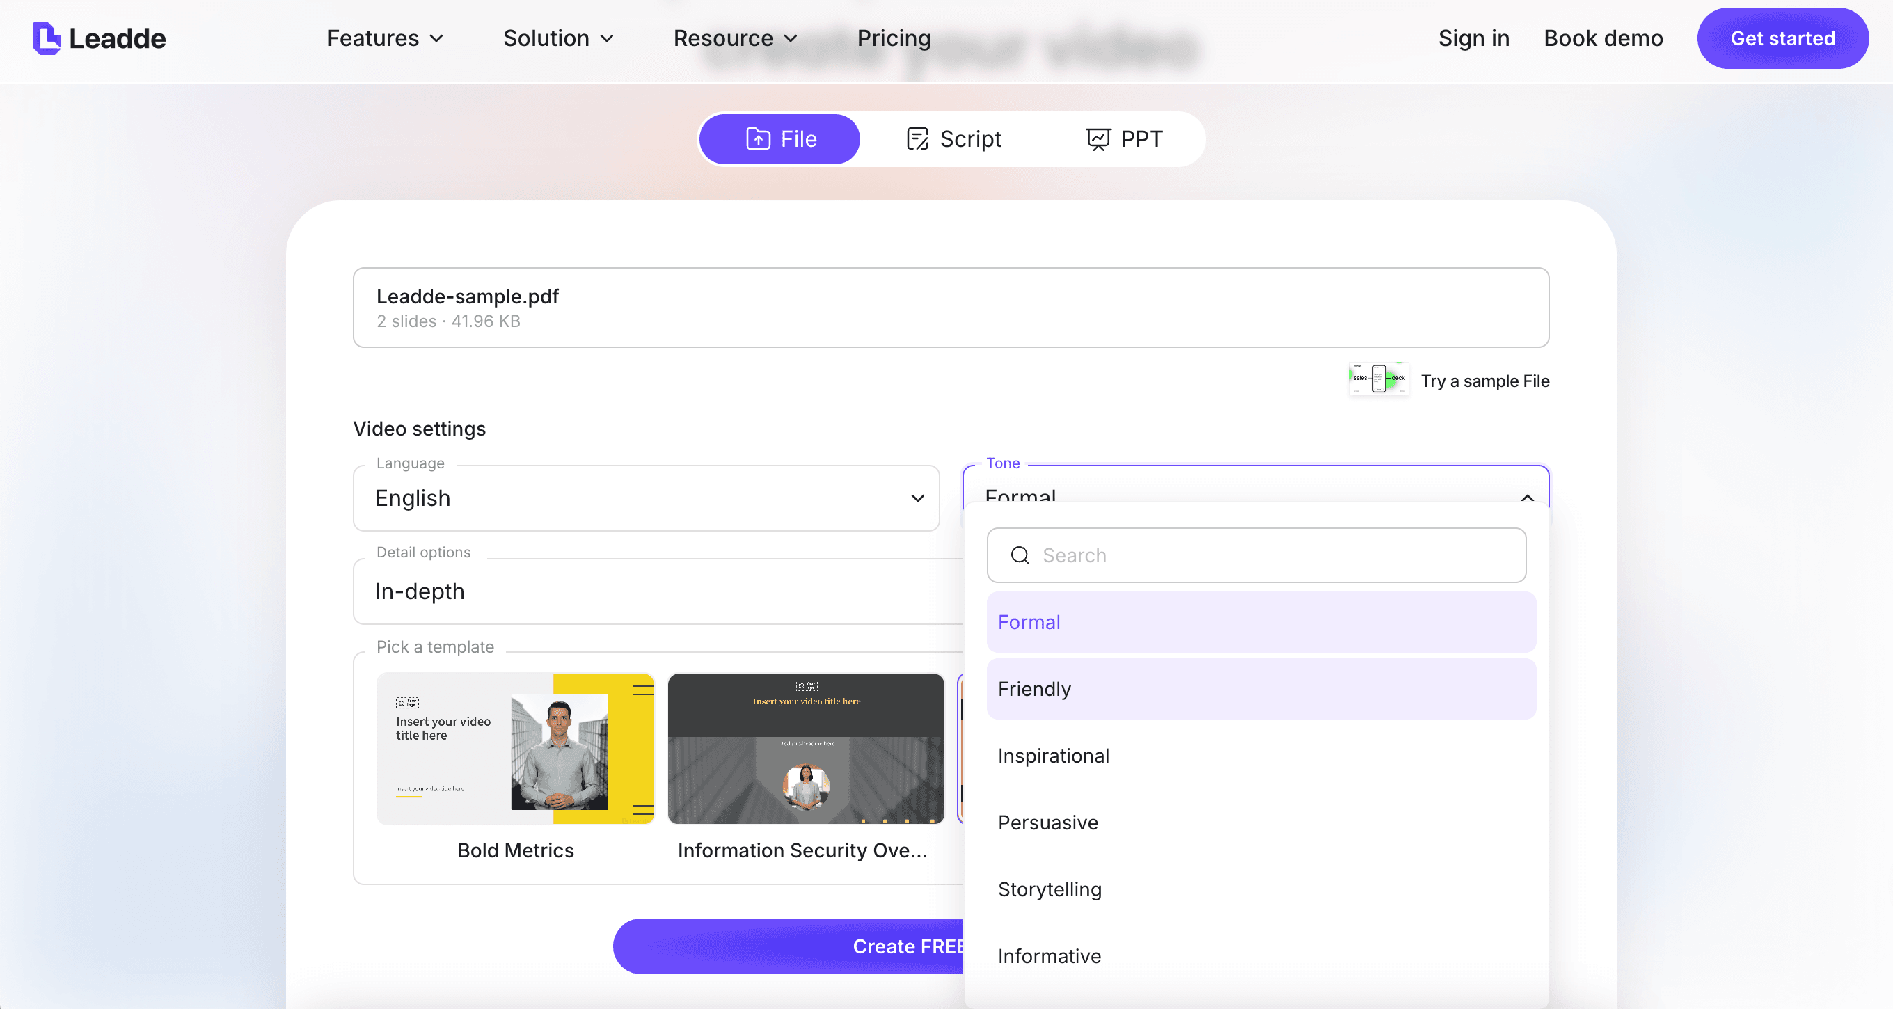Collapse the Tone dropdown chevron

click(1527, 498)
